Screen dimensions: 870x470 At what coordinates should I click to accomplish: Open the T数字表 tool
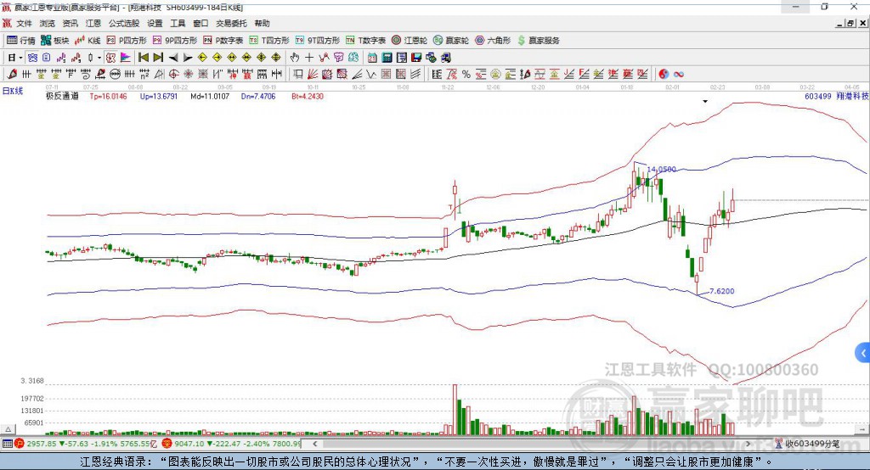(x=365, y=41)
